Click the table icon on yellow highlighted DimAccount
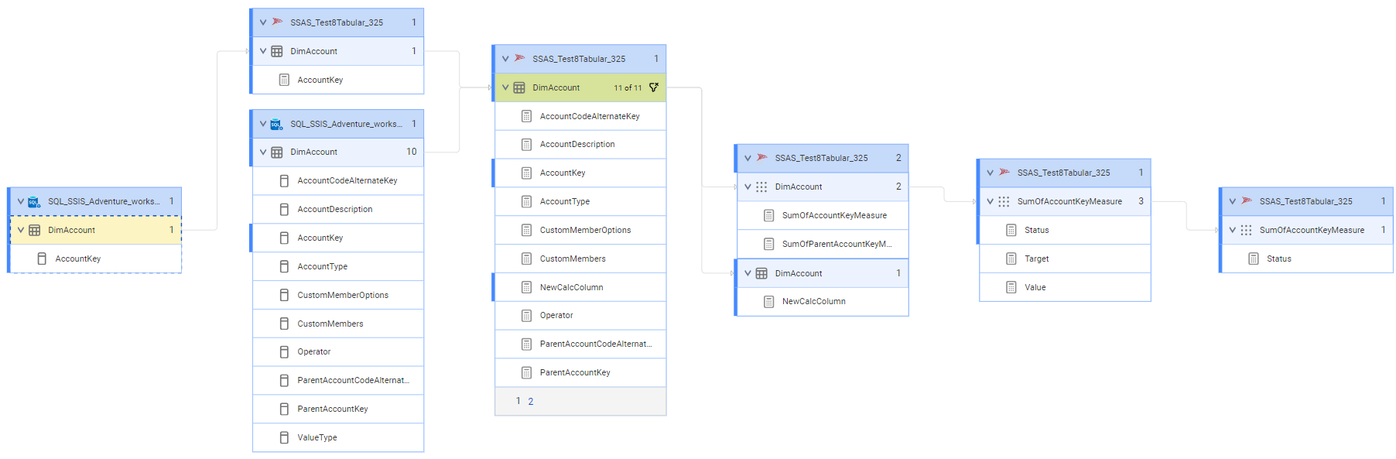This screenshot has height=459, width=1396. (x=35, y=230)
